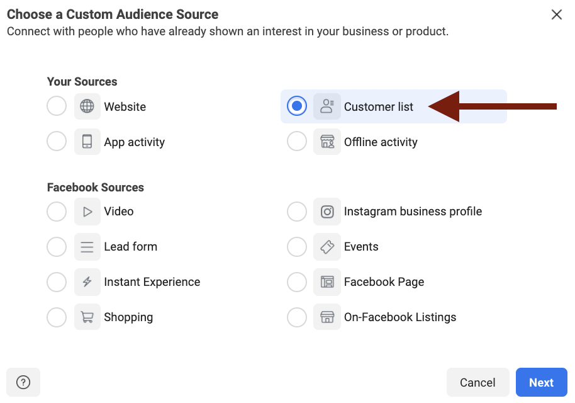The height and width of the screenshot is (403, 575).
Task: Click the Cancel button
Action: tap(477, 382)
